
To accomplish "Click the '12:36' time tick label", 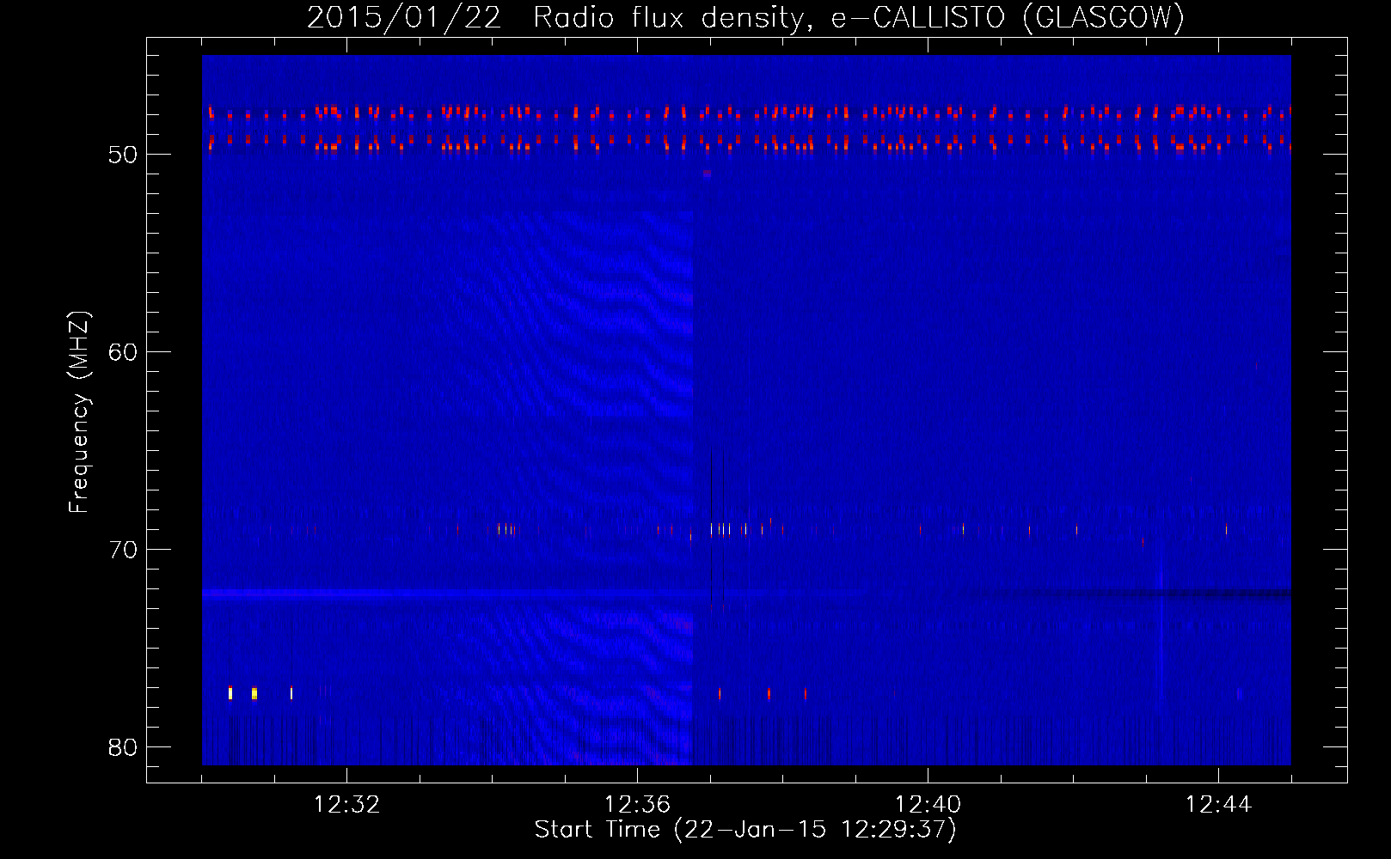I will click(x=637, y=805).
